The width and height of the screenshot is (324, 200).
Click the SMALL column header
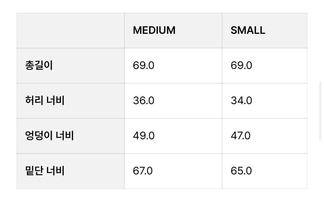[248, 30]
